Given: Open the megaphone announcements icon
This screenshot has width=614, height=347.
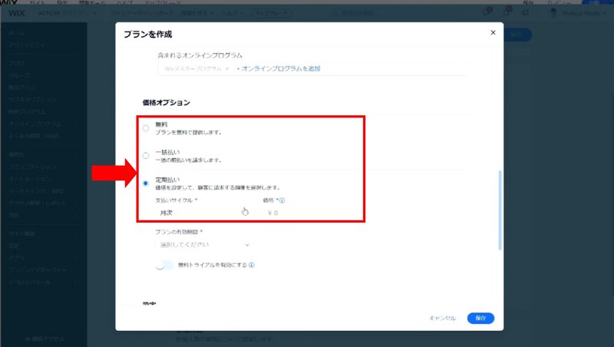Looking at the screenshot, I should [x=525, y=13].
